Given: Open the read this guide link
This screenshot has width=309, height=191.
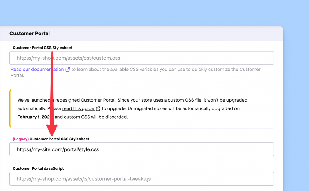Looking at the screenshot, I should click(x=78, y=108).
